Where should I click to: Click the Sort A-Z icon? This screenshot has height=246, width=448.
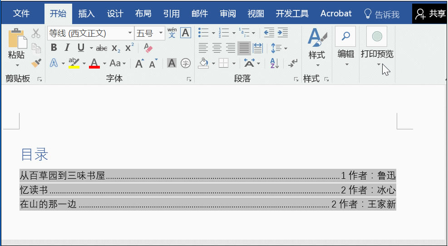point(274,63)
